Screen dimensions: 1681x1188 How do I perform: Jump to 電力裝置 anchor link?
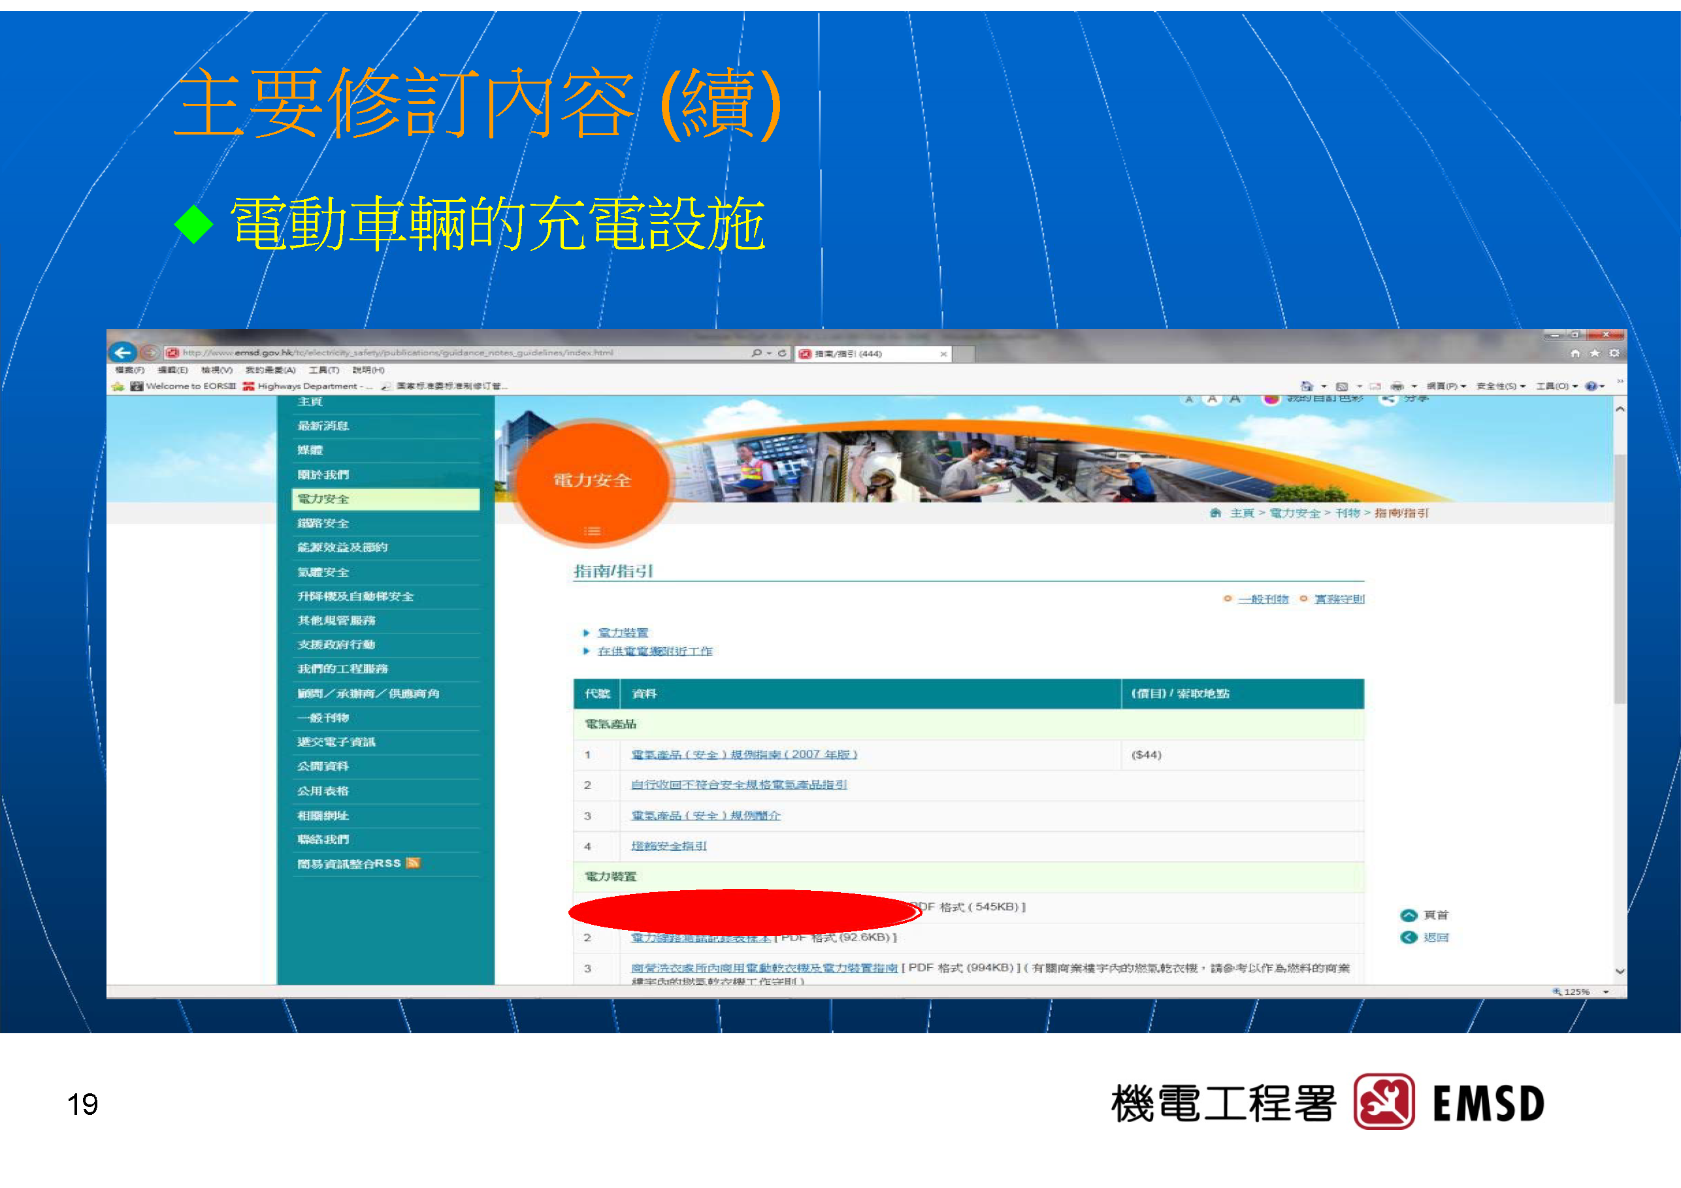[623, 632]
